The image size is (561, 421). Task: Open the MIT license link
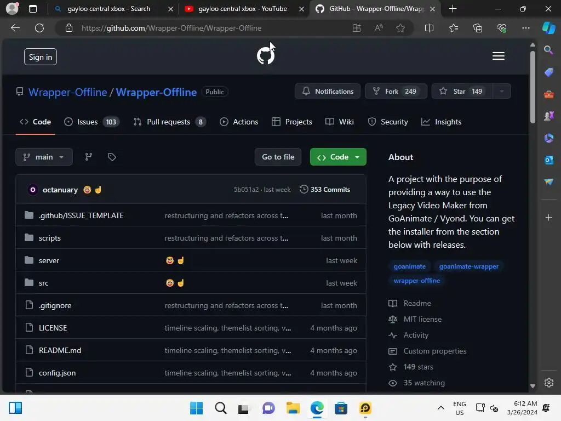[x=422, y=319]
